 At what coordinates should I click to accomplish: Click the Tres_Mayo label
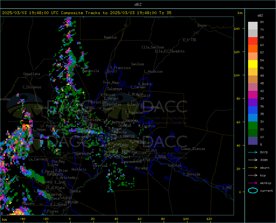pos(111,83)
